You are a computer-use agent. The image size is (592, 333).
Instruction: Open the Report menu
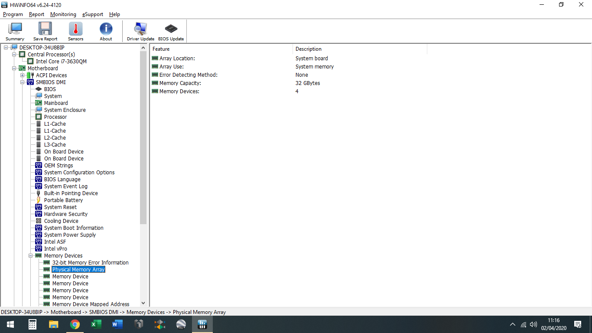coord(36,14)
